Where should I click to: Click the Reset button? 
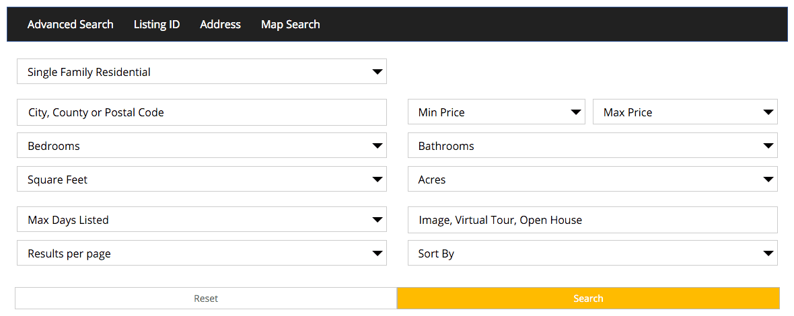pyautogui.click(x=206, y=299)
